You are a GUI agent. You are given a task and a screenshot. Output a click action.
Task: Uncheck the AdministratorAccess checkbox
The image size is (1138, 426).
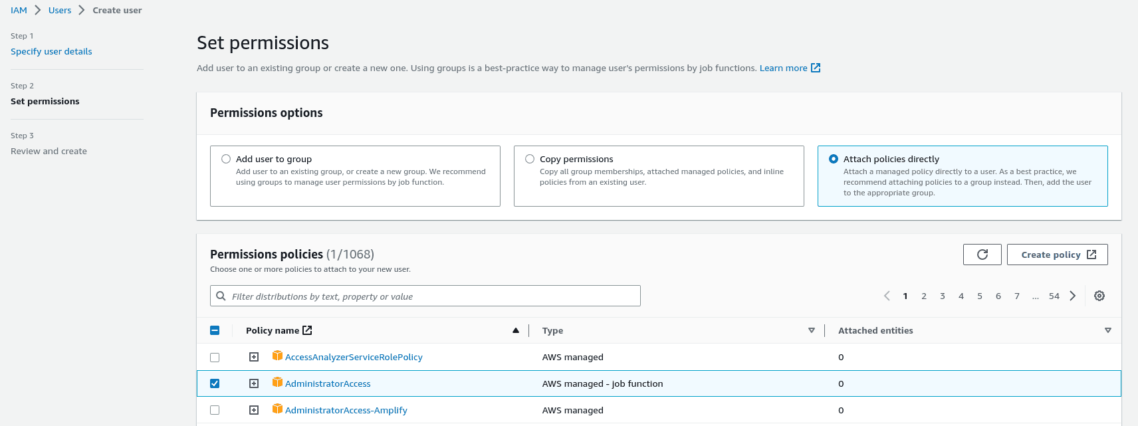tap(215, 383)
